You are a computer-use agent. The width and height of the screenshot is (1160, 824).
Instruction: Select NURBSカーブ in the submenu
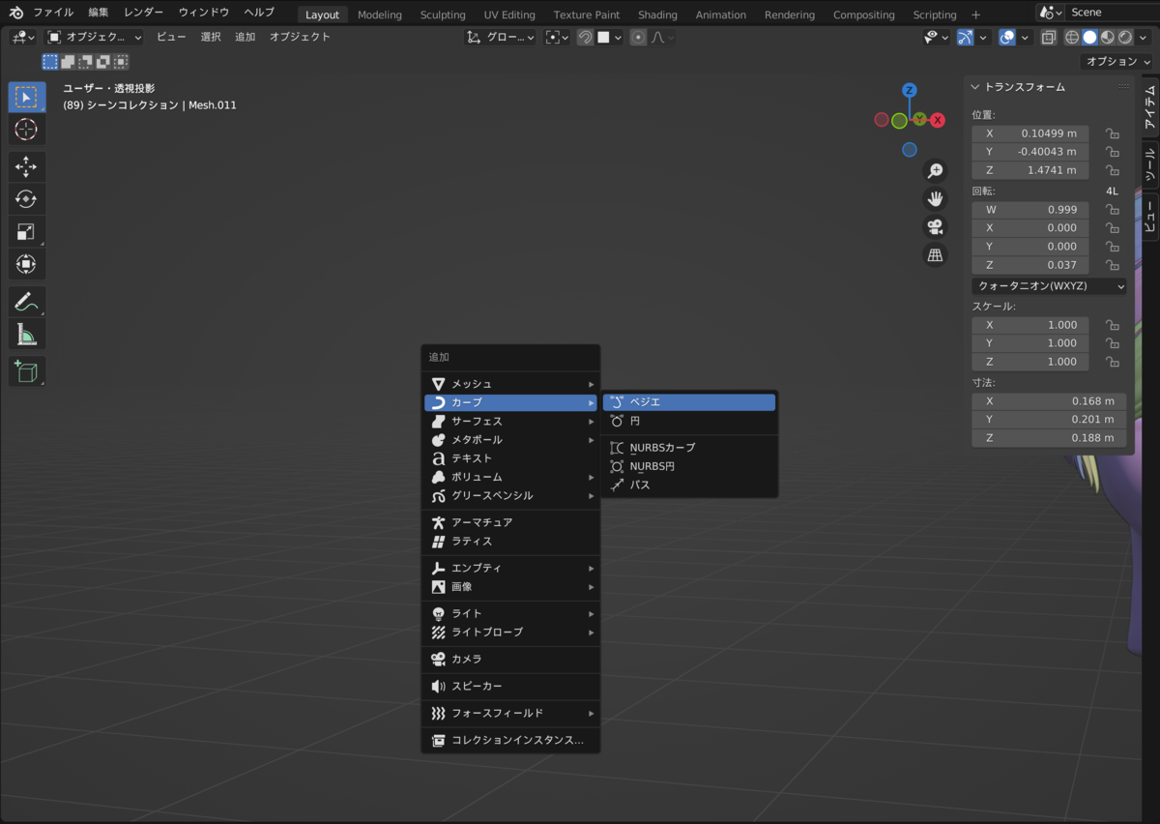point(689,448)
